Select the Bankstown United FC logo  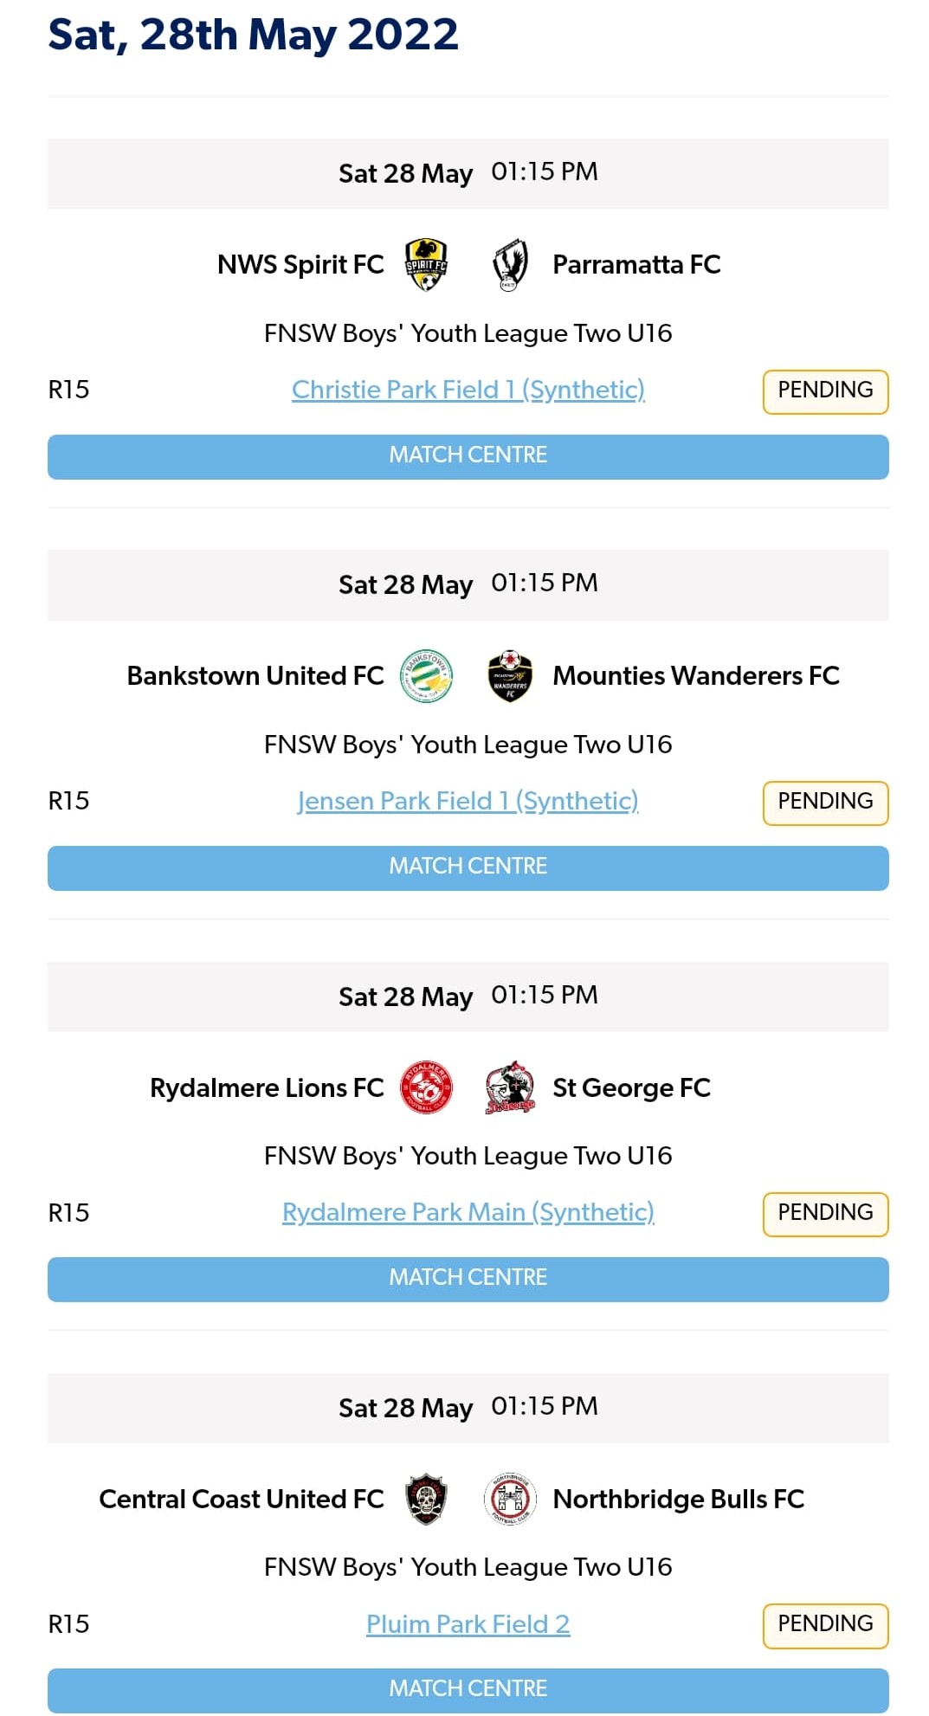425,676
